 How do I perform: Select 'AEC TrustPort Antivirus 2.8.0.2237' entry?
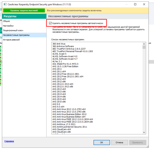tap(69, 49)
